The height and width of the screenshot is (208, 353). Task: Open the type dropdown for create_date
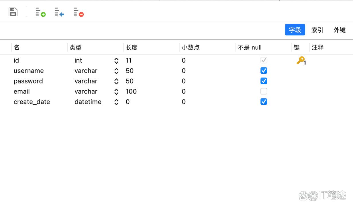coord(116,102)
